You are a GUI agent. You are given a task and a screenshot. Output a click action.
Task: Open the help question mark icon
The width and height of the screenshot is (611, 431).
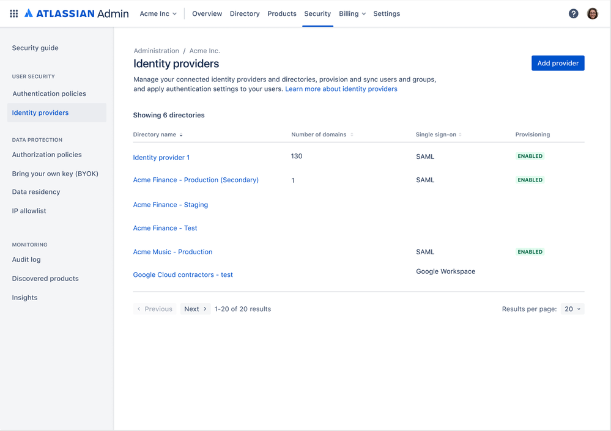point(573,13)
